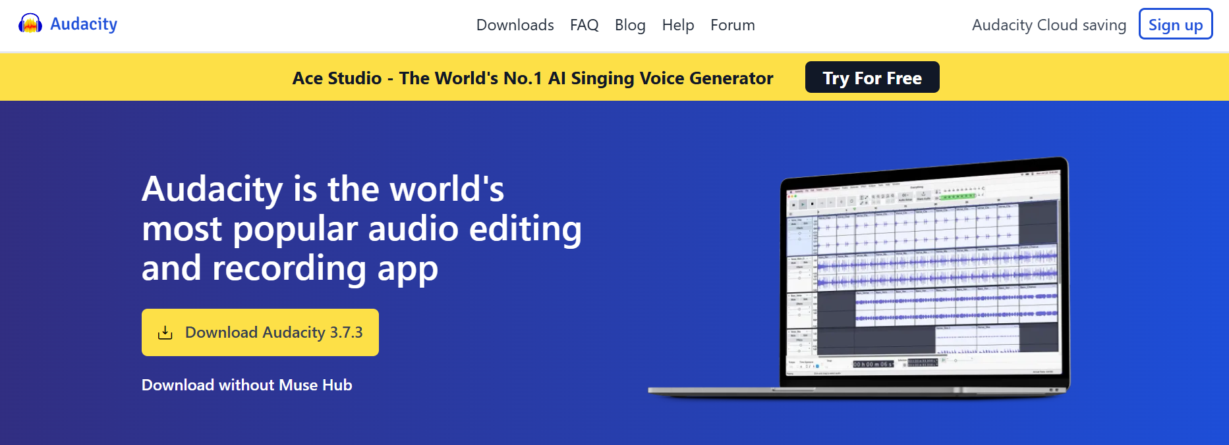Open Download without Muse Hub link
The image size is (1229, 445).
pos(247,385)
